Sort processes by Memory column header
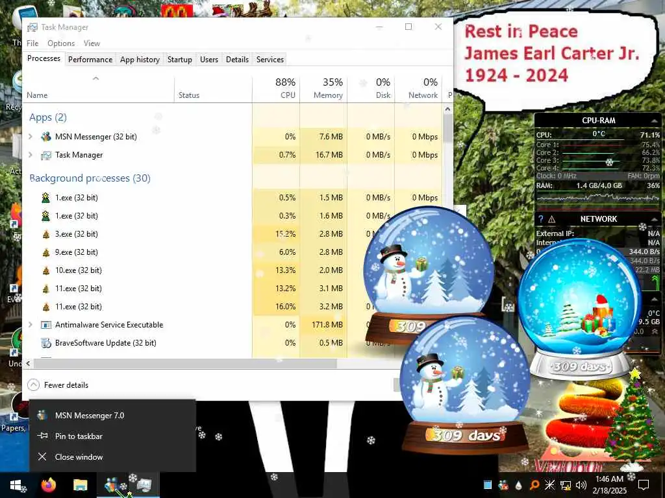 pos(323,88)
